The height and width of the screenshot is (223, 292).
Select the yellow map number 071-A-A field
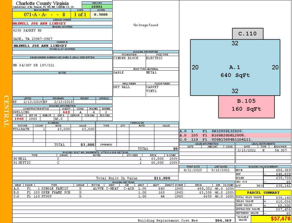pos(41,14)
